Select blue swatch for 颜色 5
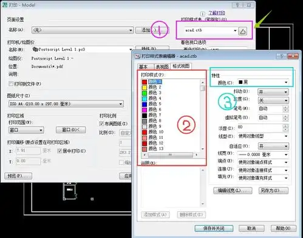 [145, 104]
